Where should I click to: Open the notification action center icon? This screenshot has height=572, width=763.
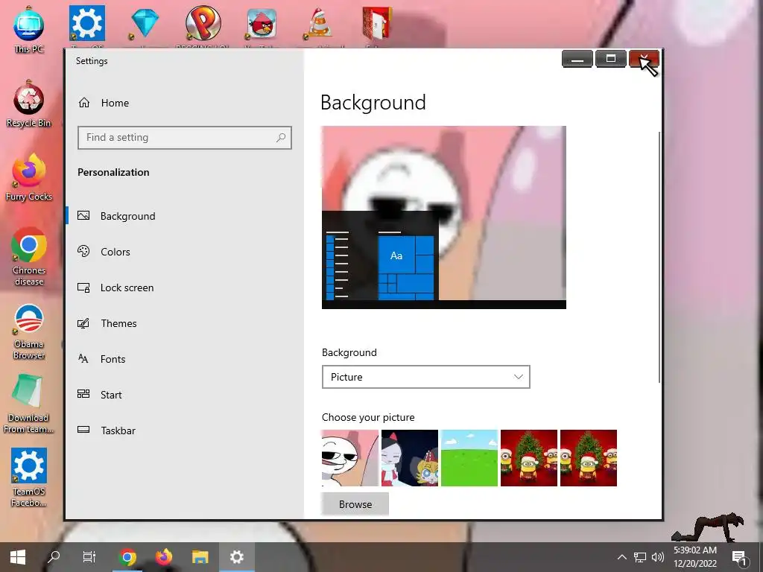(739, 557)
